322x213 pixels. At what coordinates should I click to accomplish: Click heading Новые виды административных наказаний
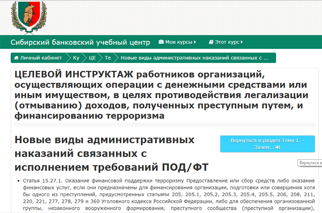pyautogui.click(x=111, y=154)
